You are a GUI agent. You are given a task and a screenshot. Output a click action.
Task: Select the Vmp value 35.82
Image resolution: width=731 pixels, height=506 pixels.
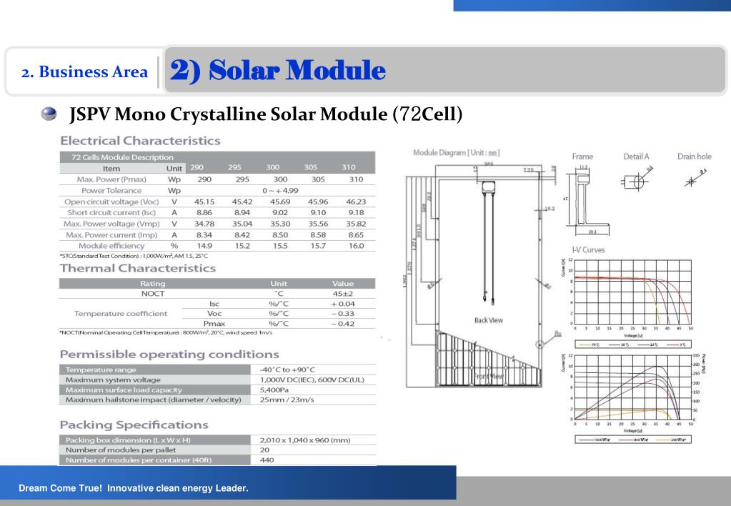pos(356,224)
